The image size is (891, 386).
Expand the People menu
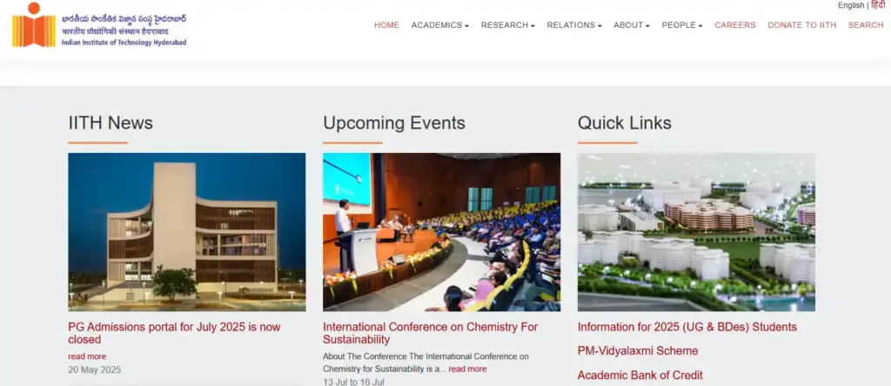(681, 25)
